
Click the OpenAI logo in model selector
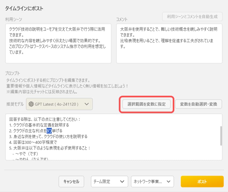(31, 104)
